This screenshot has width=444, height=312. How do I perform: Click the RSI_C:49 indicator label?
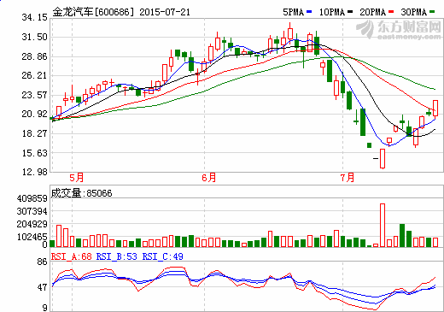click(163, 256)
